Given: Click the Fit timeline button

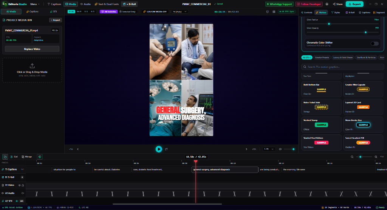Looking at the screenshot, I should coord(382,157).
